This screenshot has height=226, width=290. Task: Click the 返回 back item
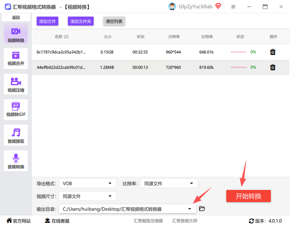click(16, 18)
